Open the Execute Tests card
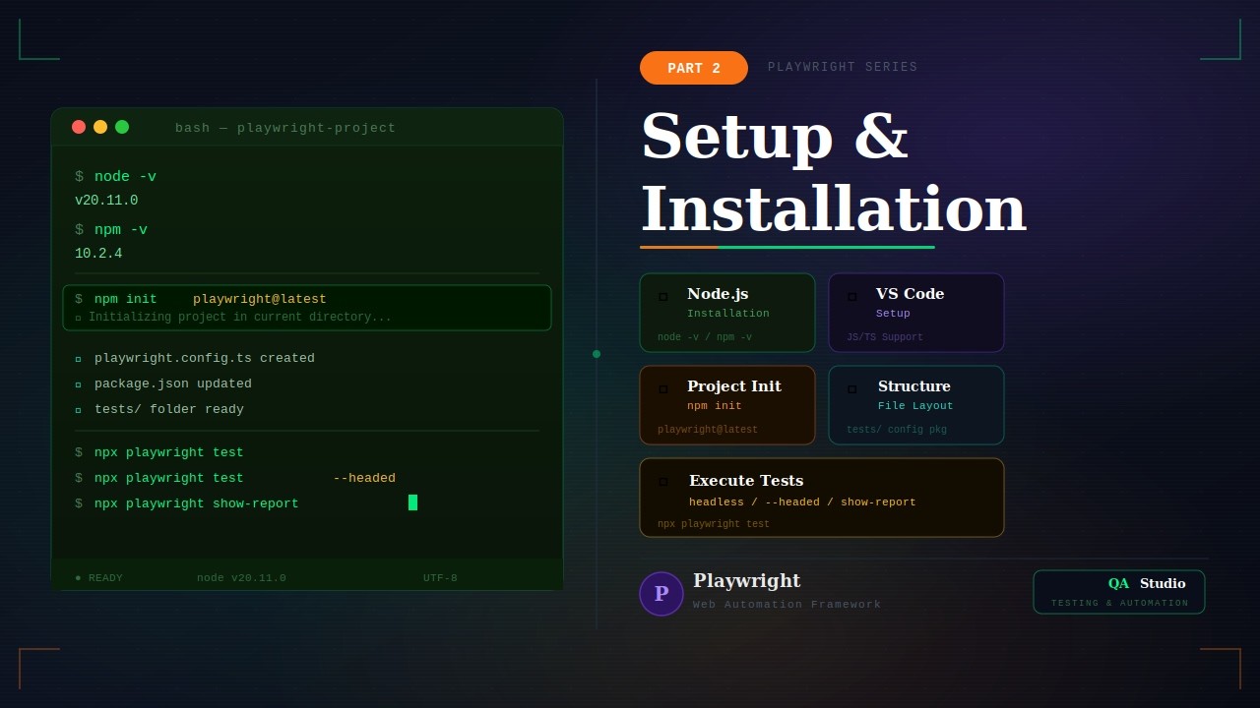The width and height of the screenshot is (1260, 708). click(822, 498)
